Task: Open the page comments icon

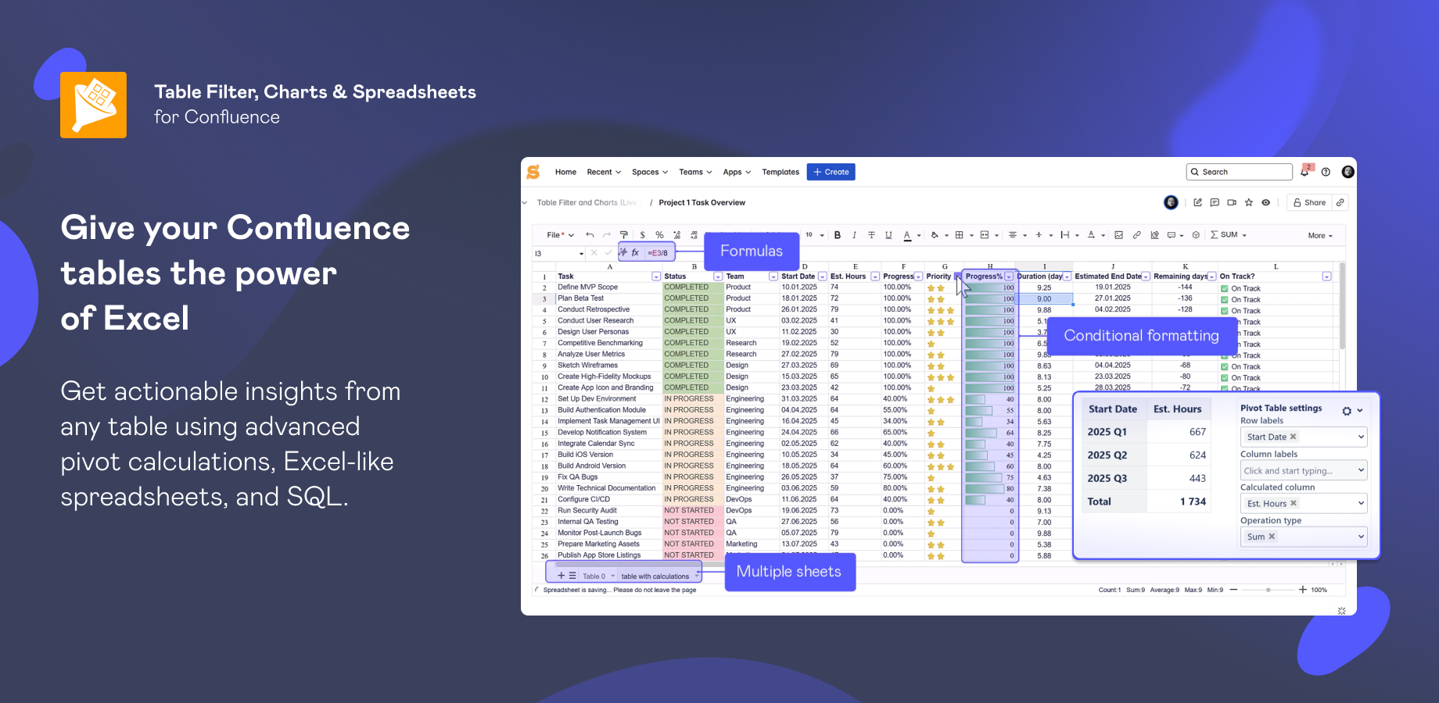Action: (1215, 202)
